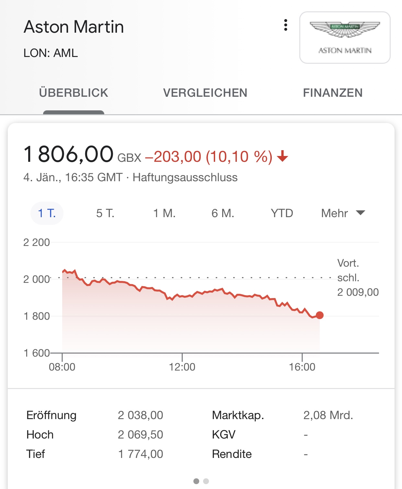The image size is (402, 489).
Task: Click the red end-point dot on chart
Action: pyautogui.click(x=320, y=315)
